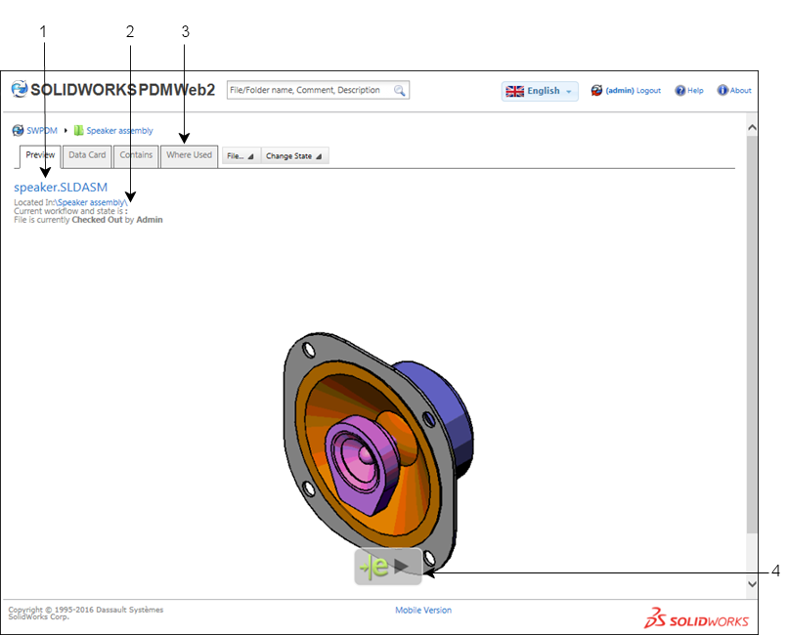Click the search magnifier icon
Screen dimensions: 787x635
click(400, 90)
